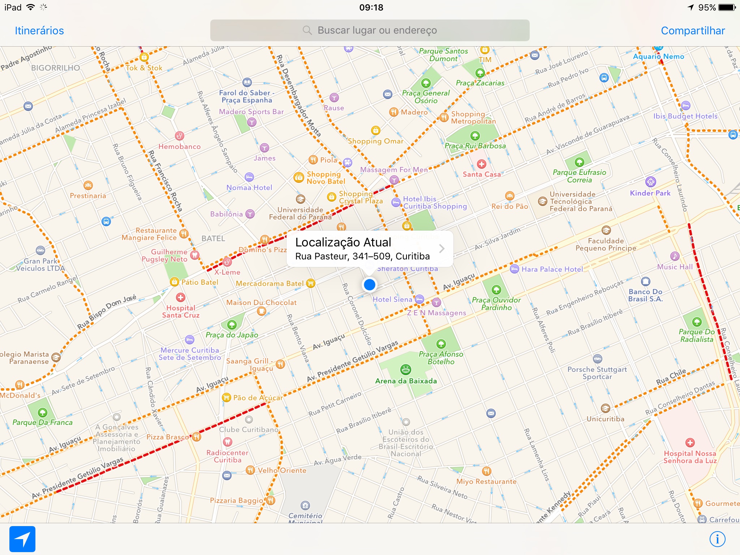Viewport: 740px width, 555px height.
Task: Select the Maison Du Chocolat café pin
Action: (262, 311)
